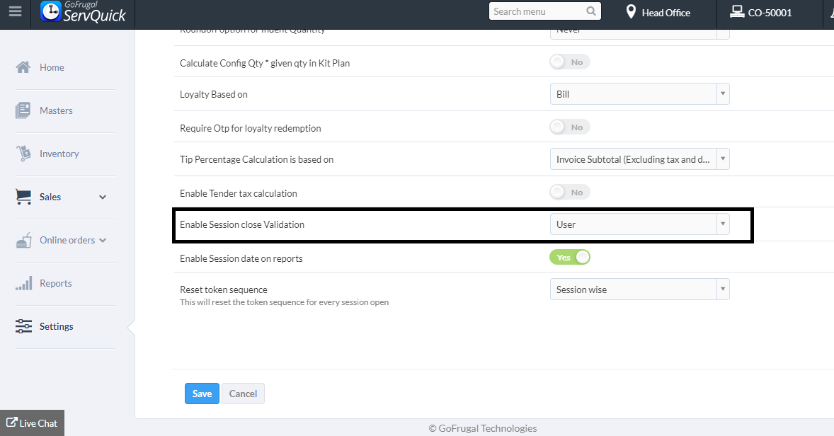Click in the Search menu field

(537, 11)
